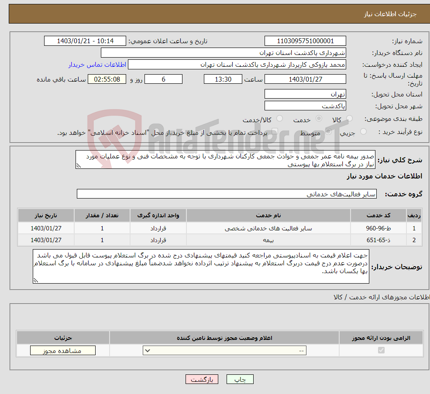Image resolution: width=430 pixels, height=394 pixels.
Task: Click the announcement date field 1403/01/21 - 10:14
Action: coord(85,41)
